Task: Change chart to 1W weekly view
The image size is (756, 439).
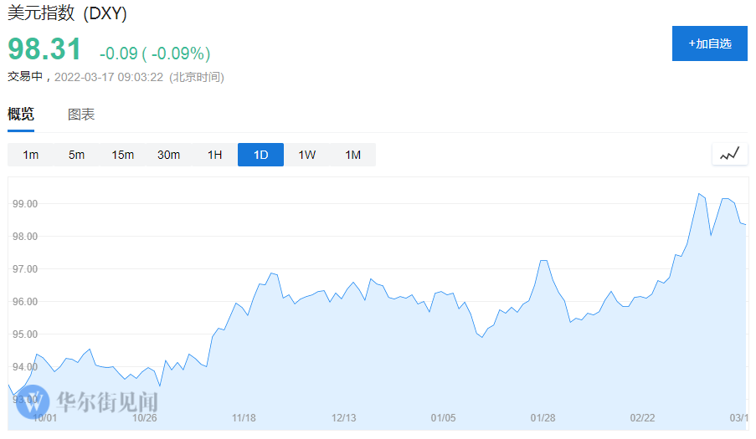Action: click(x=307, y=155)
